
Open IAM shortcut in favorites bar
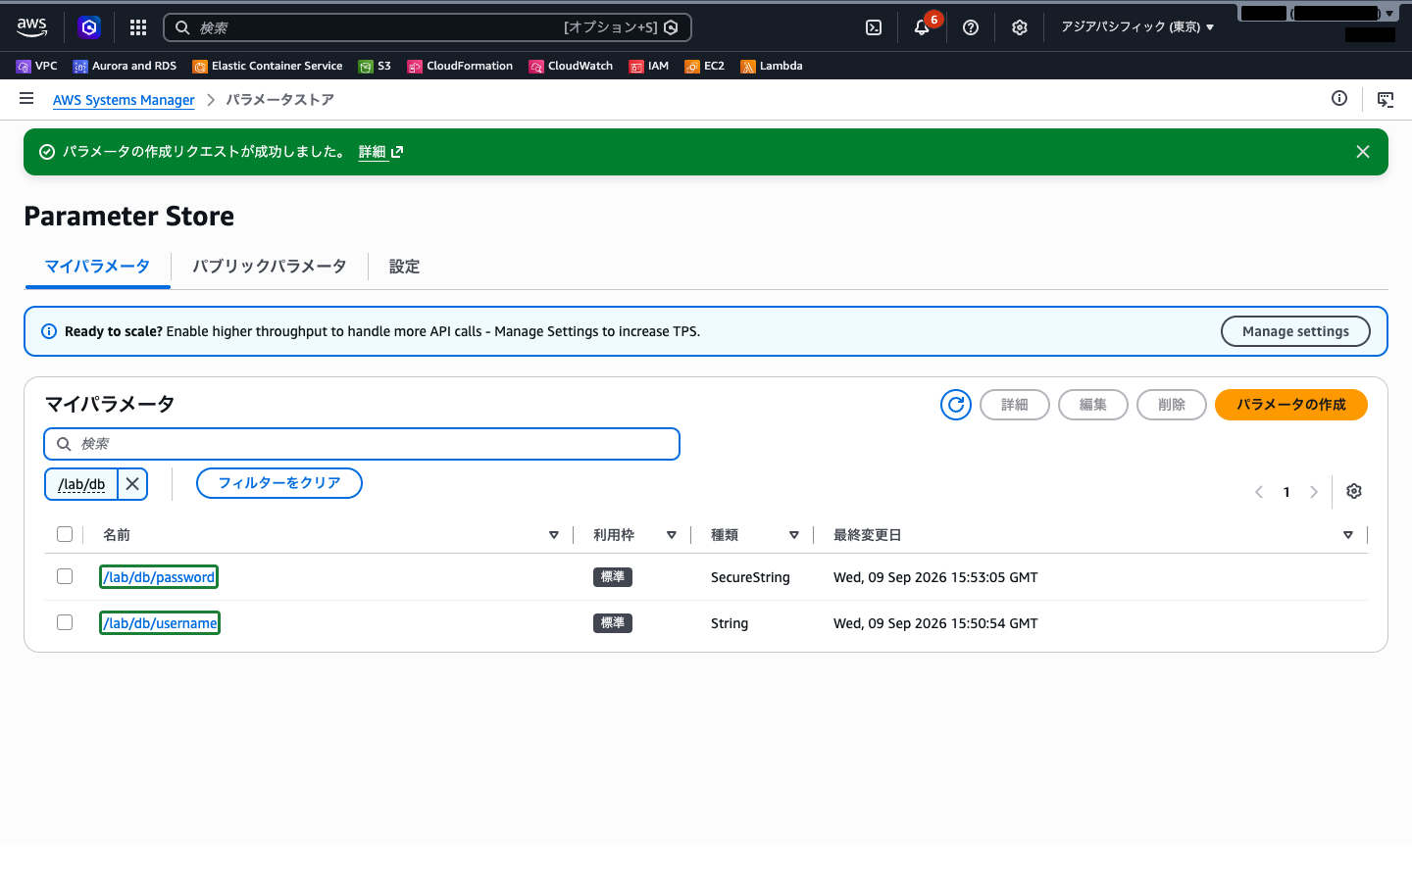[x=649, y=66]
